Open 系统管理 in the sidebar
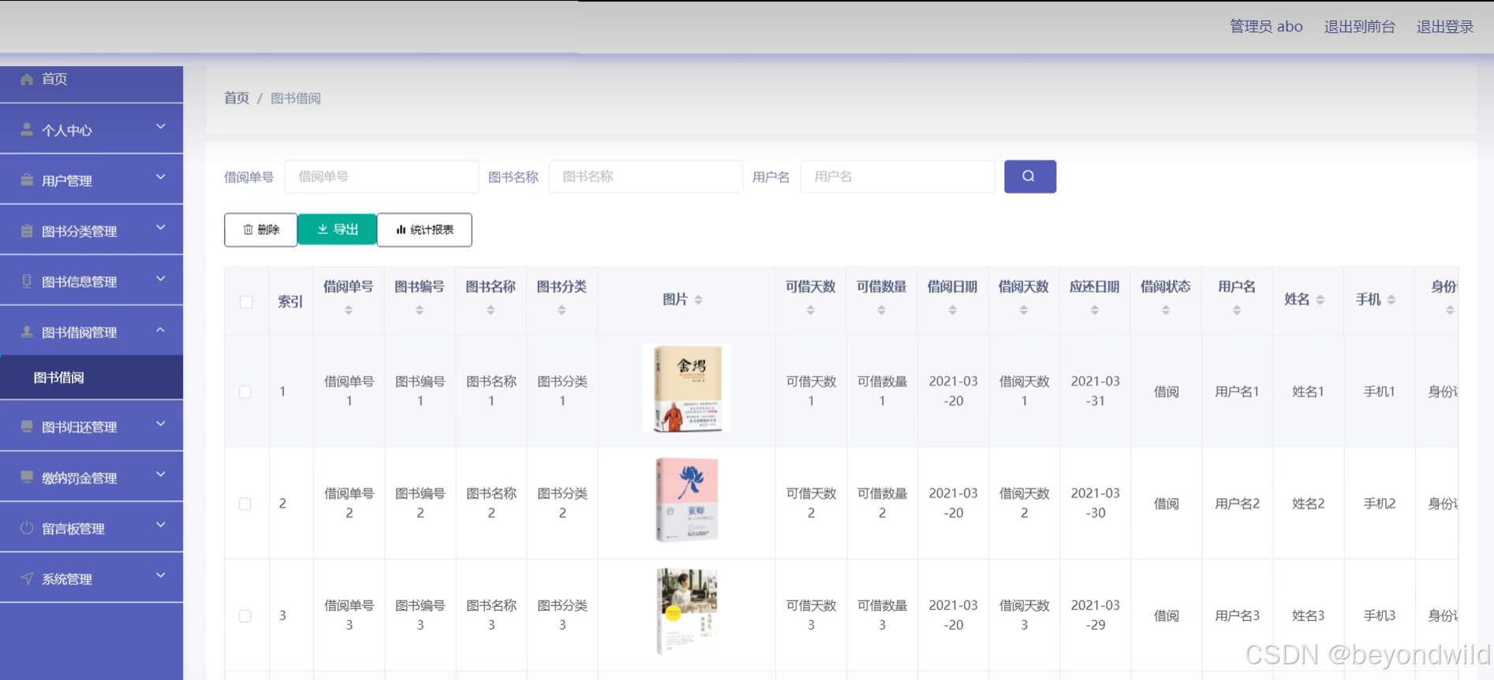Image resolution: width=1494 pixels, height=680 pixels. point(92,578)
